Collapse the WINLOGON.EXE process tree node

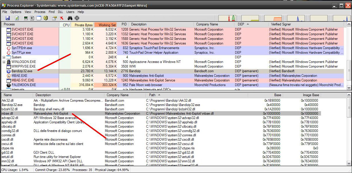click(4, 62)
